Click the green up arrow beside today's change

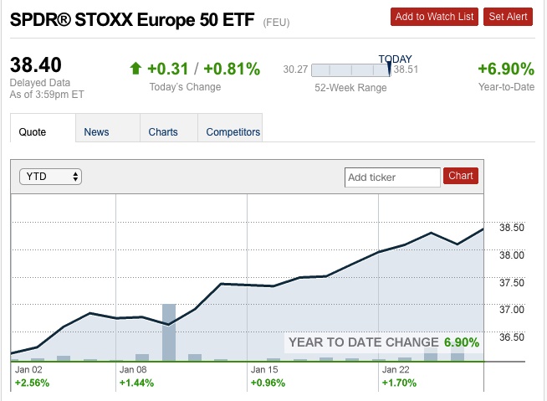[x=136, y=69]
